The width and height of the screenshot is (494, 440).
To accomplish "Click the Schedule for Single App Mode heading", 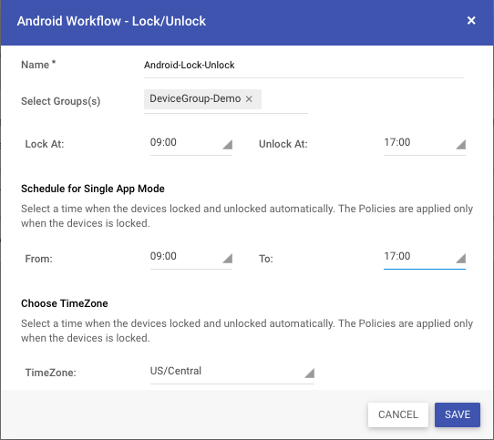I will tap(93, 189).
